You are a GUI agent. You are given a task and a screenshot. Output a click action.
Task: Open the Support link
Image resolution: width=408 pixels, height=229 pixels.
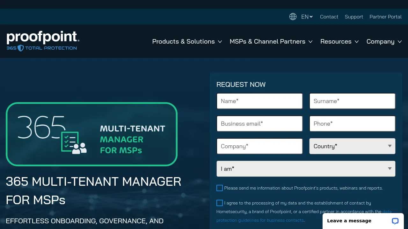(x=354, y=17)
